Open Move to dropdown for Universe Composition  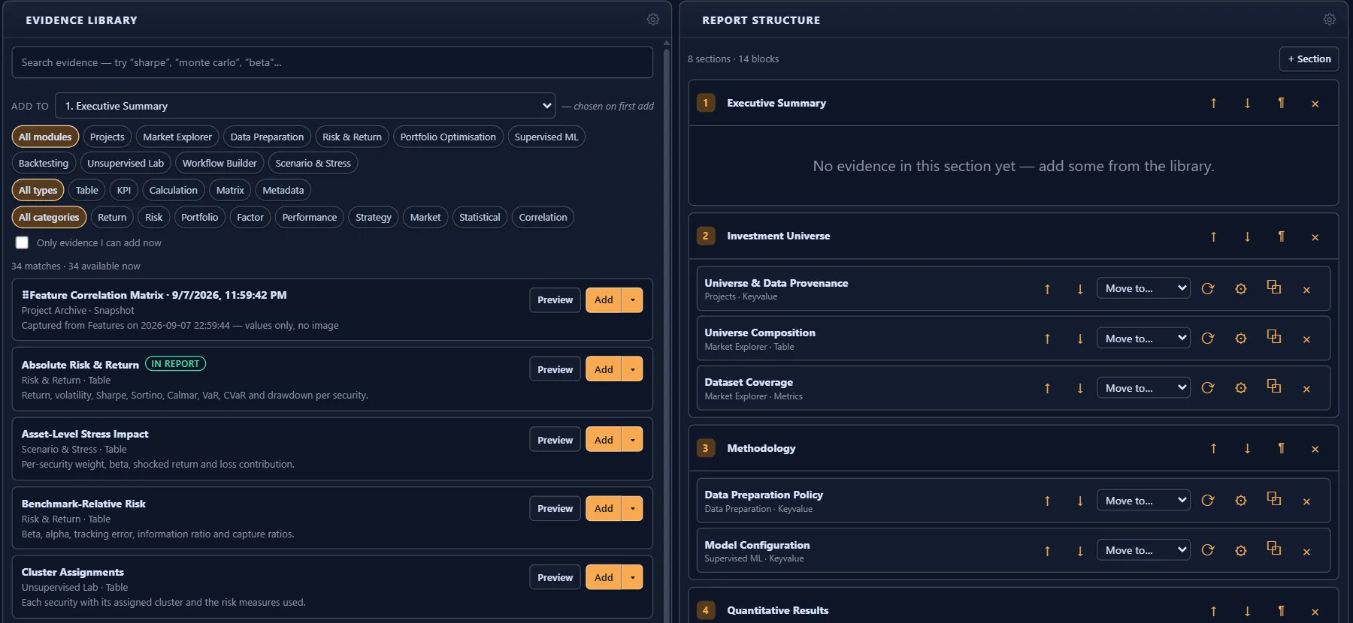point(1143,339)
